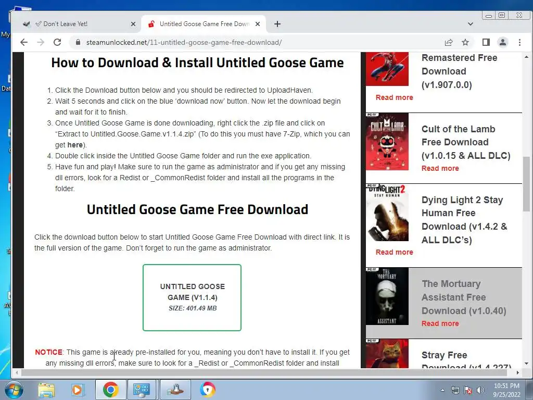Screen dimensions: 533x400
Task: Click The Mortuary Assistant cover image
Action: point(387,296)
